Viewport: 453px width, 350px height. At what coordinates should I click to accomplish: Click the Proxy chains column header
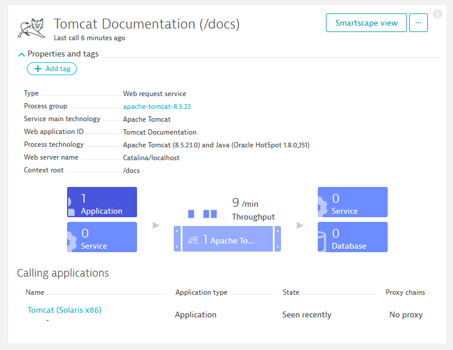point(405,292)
